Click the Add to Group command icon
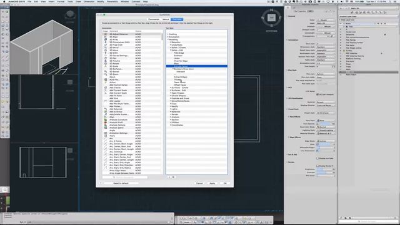Image resolution: width=400 pixels, height=225 pixels. click(x=106, y=112)
